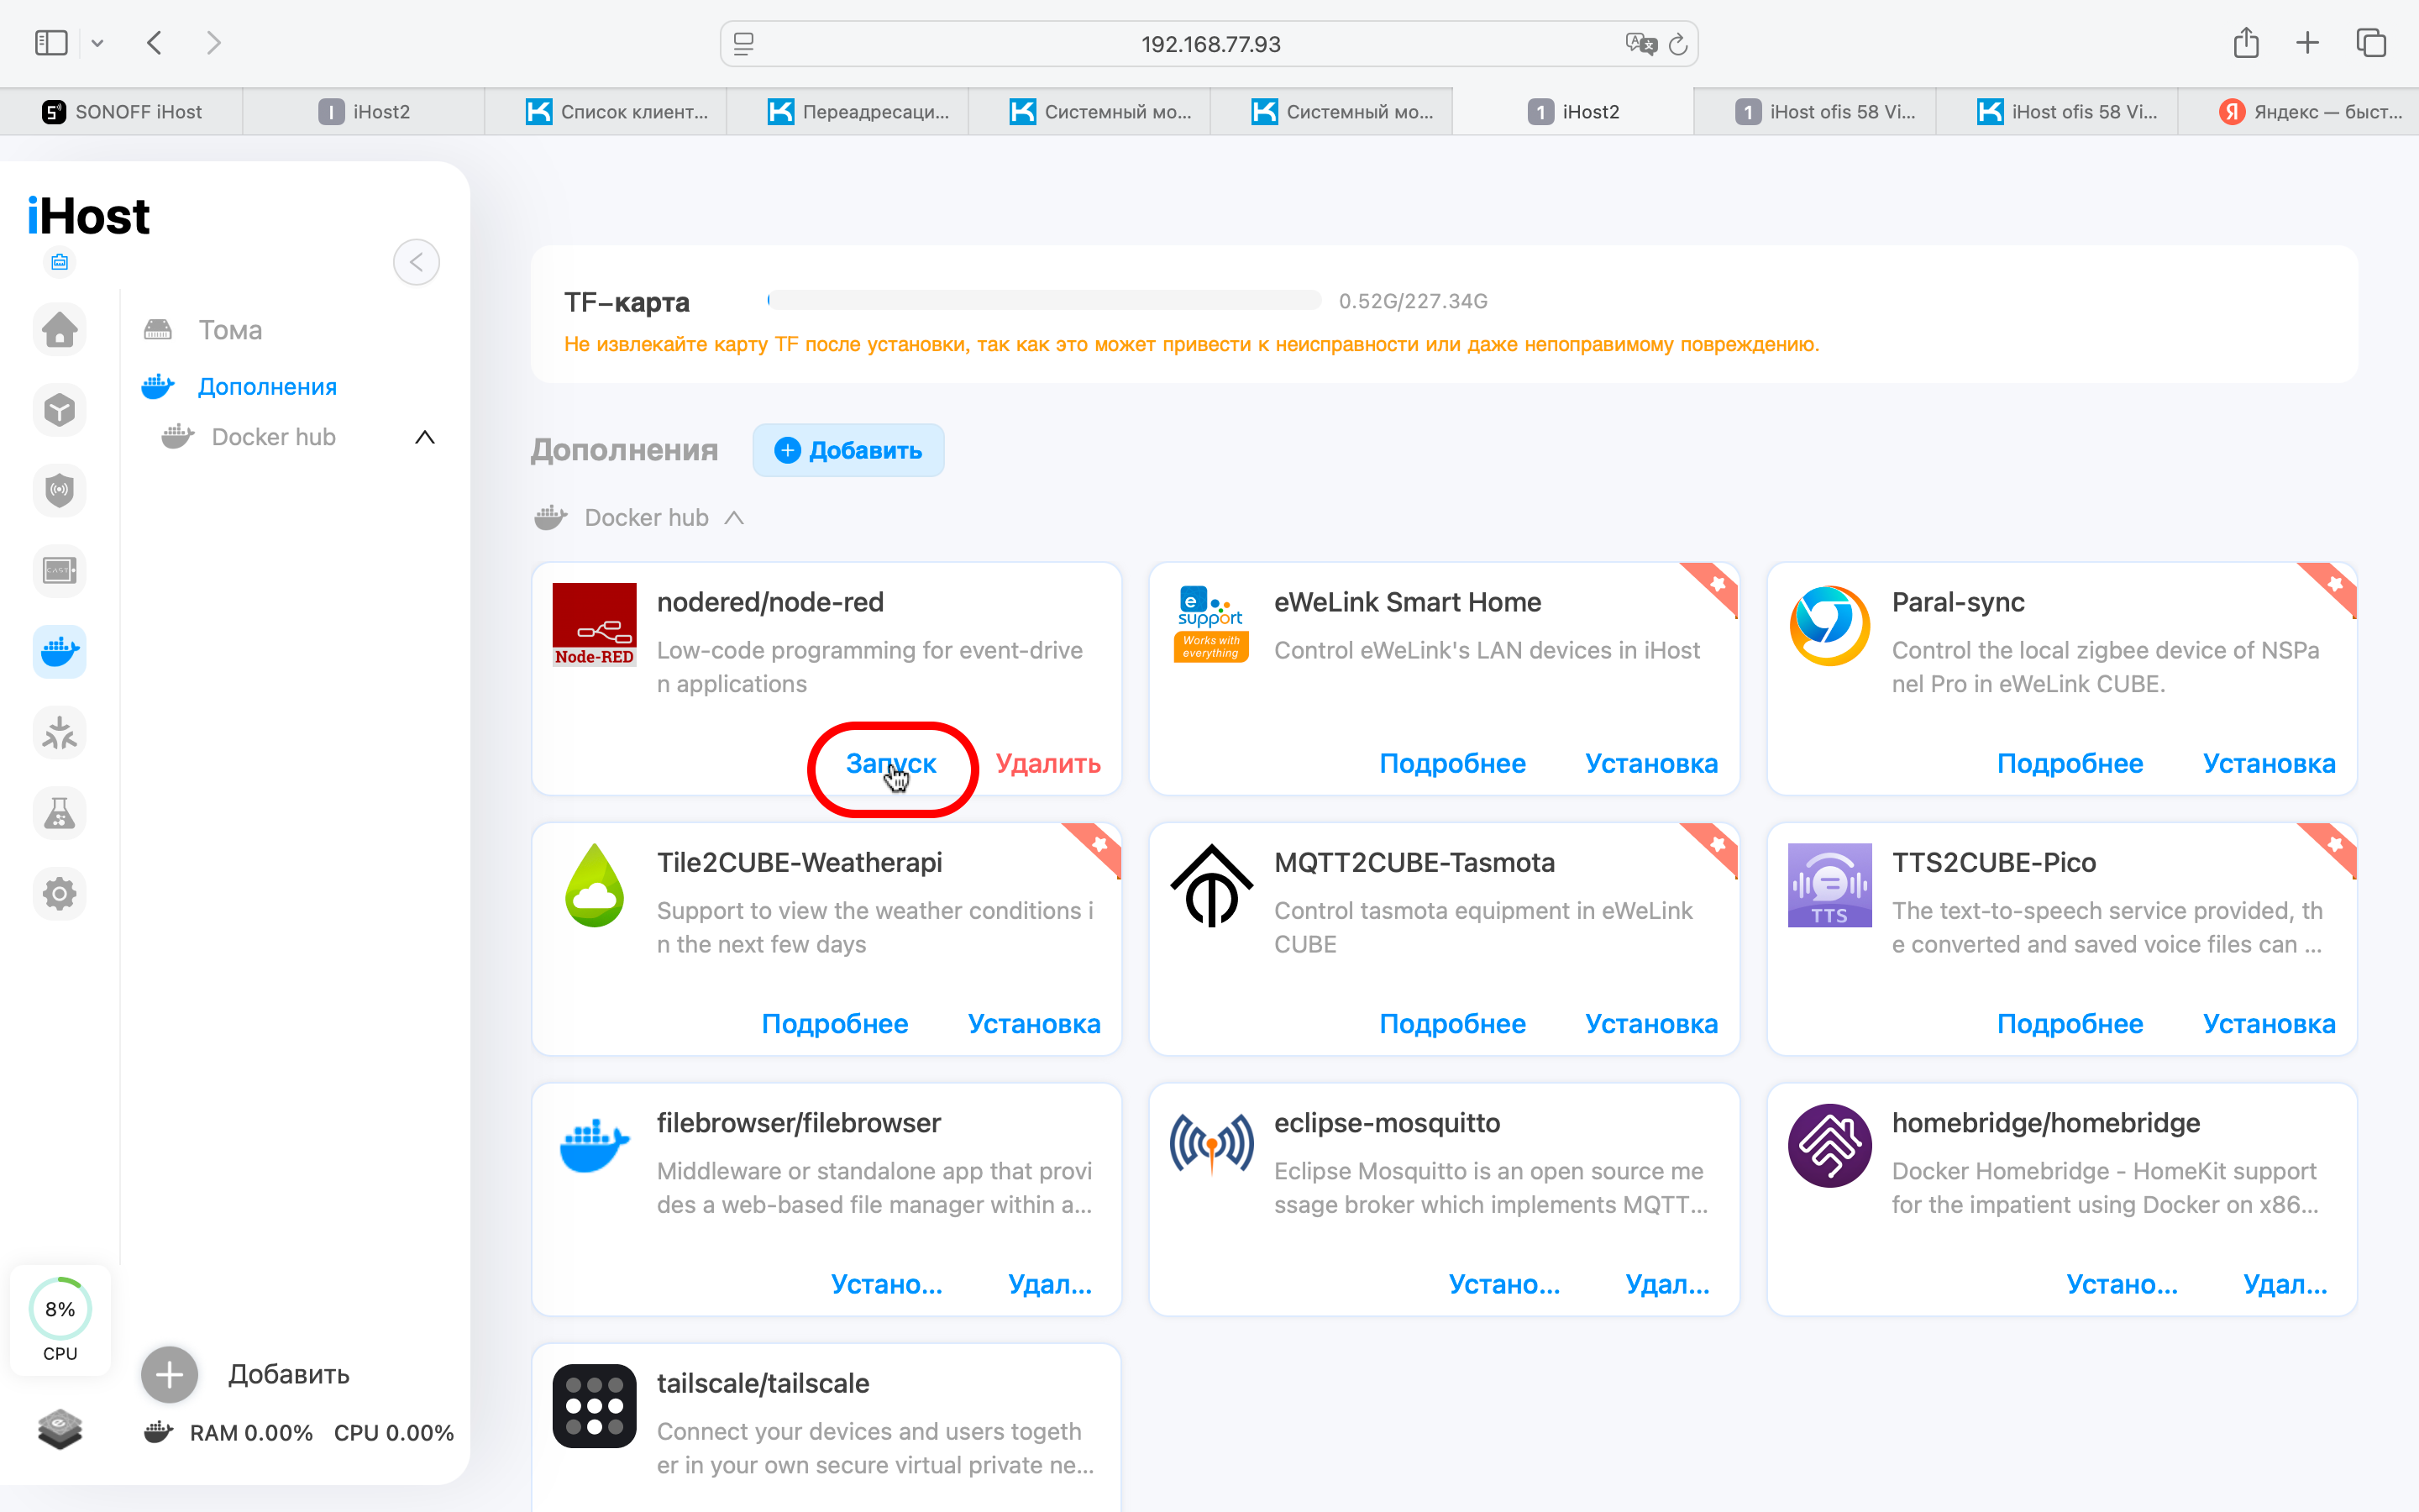This screenshot has height=1512, width=2419.
Task: Reload page with refresh icon
Action: pyautogui.click(x=1678, y=44)
